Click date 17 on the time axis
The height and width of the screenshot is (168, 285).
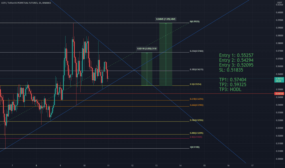click(252, 166)
